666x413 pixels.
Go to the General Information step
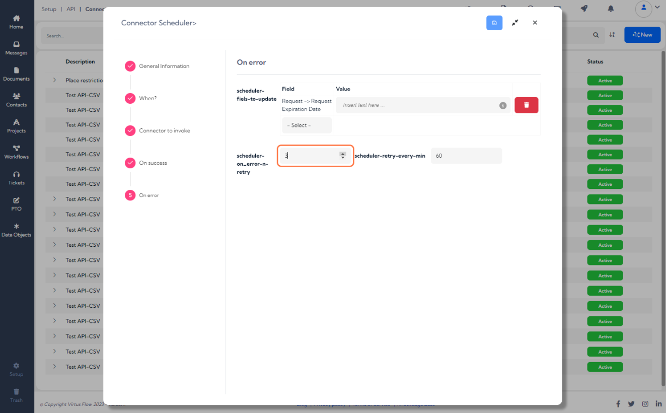[x=164, y=66]
